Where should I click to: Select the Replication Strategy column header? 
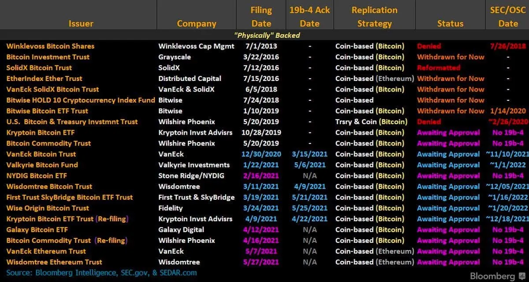374,15
